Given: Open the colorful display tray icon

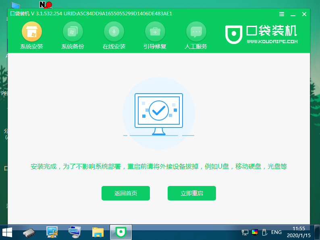Looking at the screenshot, I should coord(255,232).
